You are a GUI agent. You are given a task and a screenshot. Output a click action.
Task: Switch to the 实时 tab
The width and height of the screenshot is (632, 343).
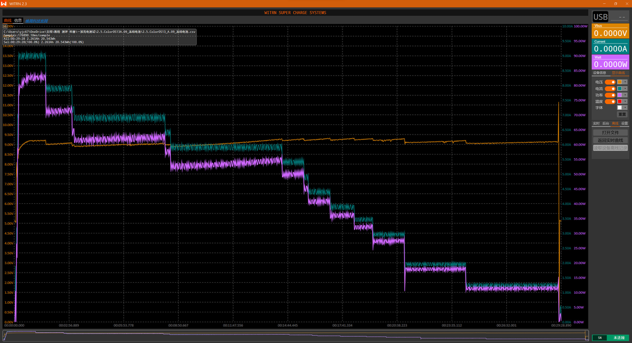[596, 123]
